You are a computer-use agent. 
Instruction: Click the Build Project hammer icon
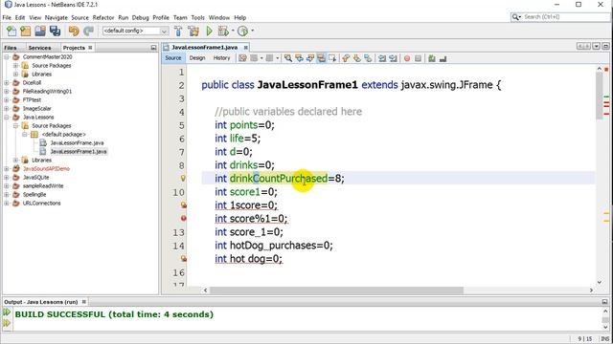click(x=178, y=31)
